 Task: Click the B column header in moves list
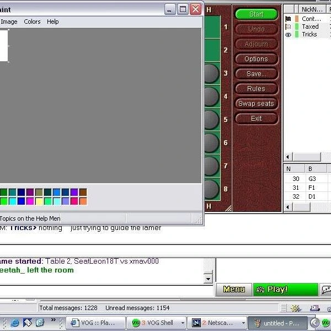coord(316,169)
